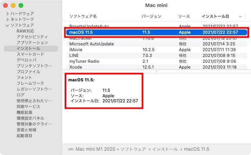Click myTuner Radio date 2021/07/08 9:06
This screenshot has width=251, height=155.
(219, 61)
